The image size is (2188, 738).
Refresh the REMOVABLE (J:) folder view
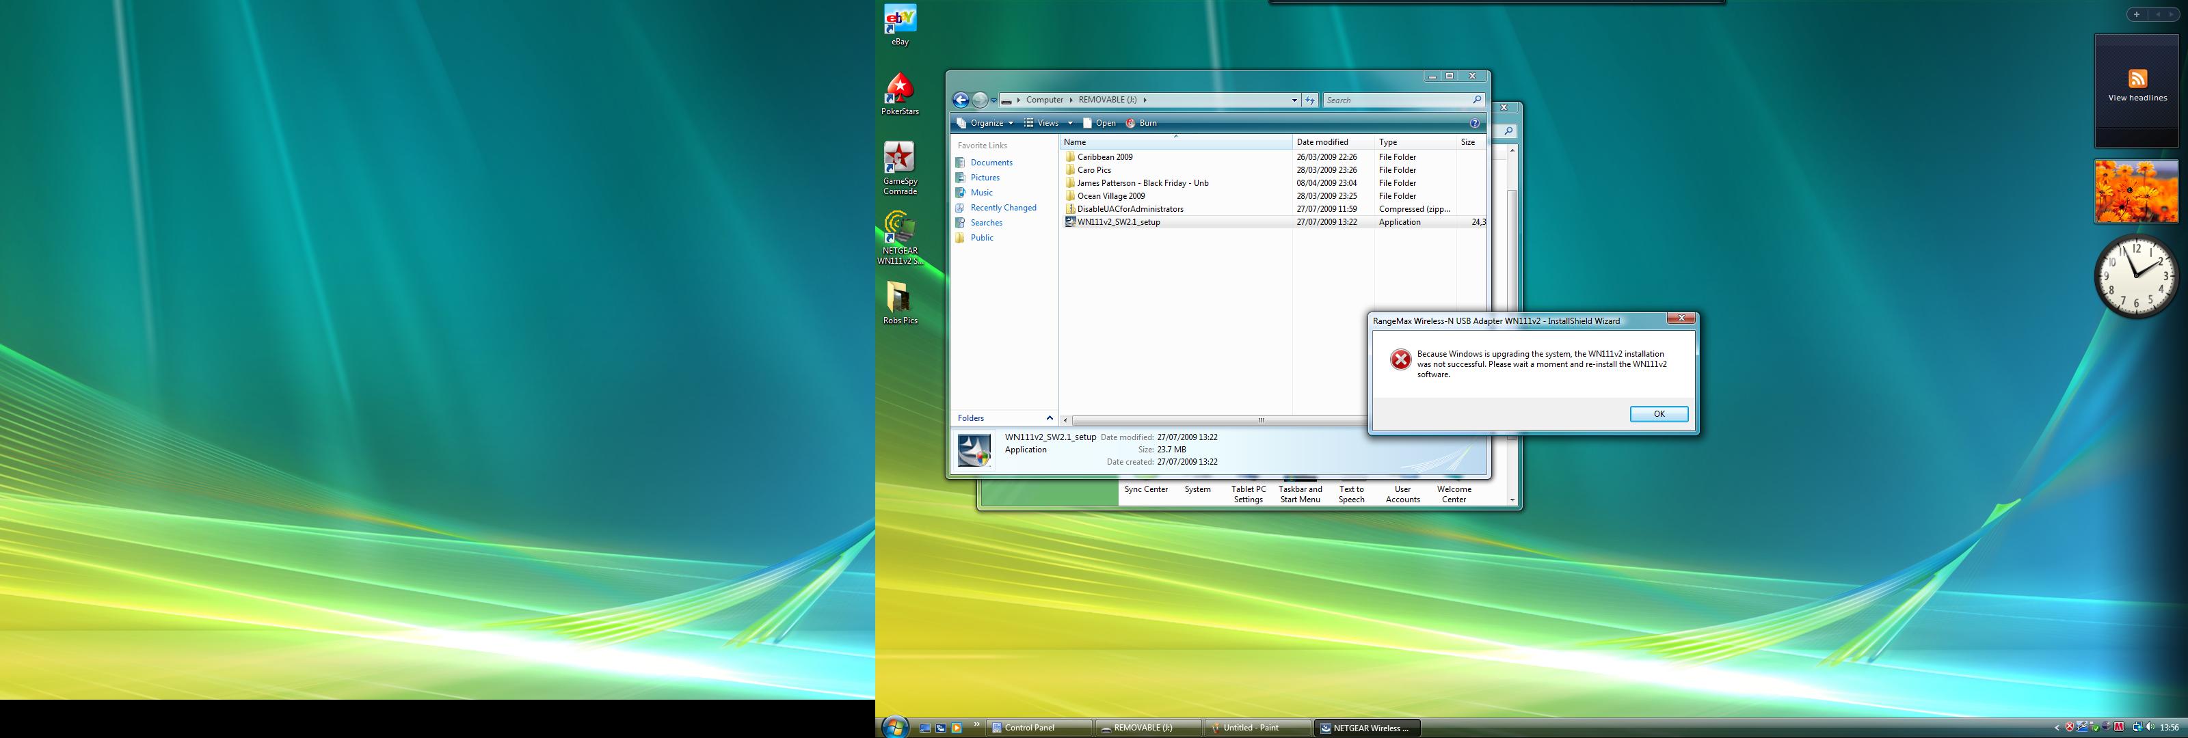[1310, 100]
